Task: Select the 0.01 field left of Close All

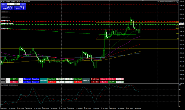Action: 21,80
